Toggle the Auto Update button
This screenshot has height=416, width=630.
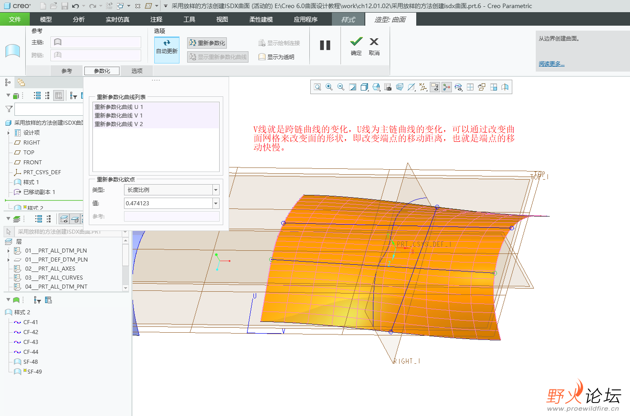167,50
